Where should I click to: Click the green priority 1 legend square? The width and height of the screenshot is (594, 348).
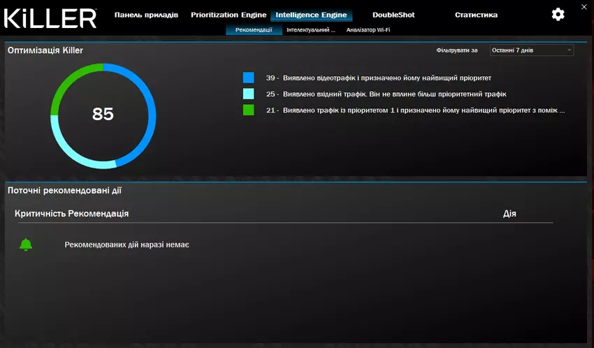pyautogui.click(x=249, y=110)
